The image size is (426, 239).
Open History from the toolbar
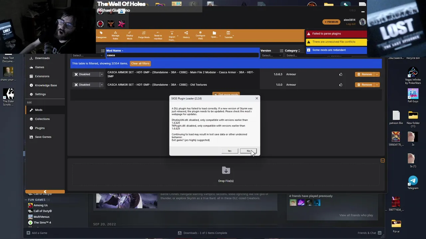186,35
